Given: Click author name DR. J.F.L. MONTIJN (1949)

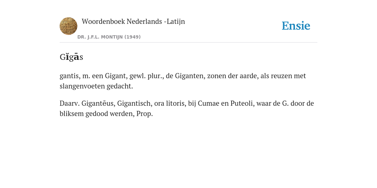Looking at the screenshot, I should [x=109, y=37].
